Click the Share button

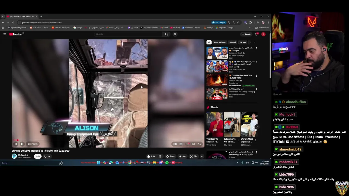coord(170,156)
